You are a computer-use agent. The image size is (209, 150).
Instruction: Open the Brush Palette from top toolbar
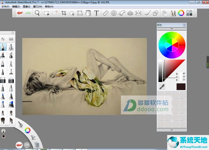[173, 13]
